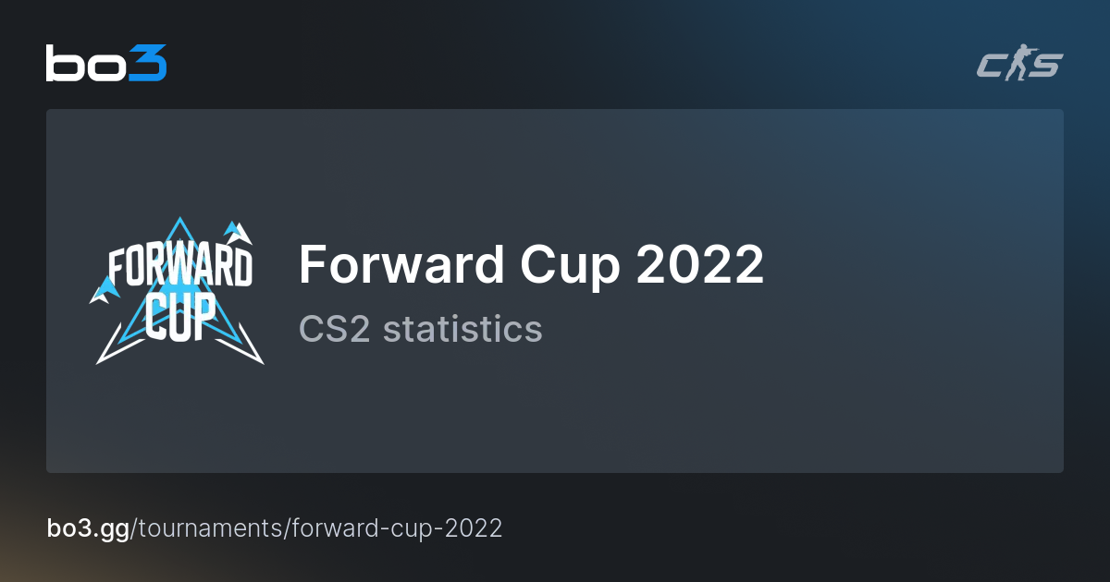Click CS2 in the subtitle

pos(335,329)
